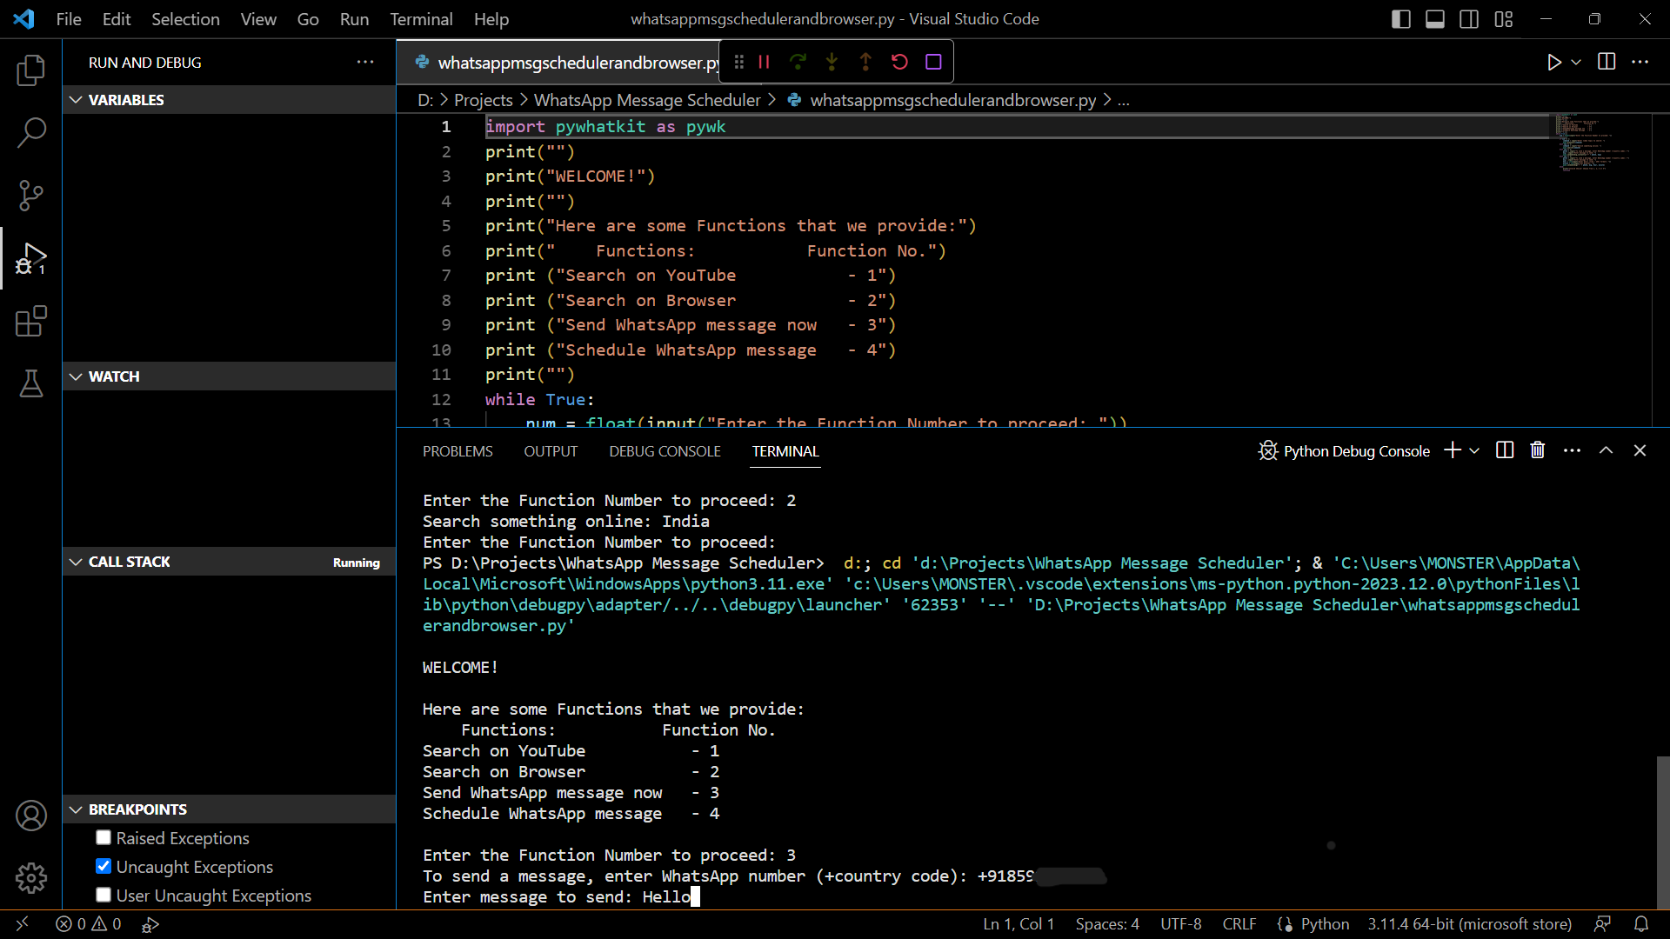1670x939 pixels.
Task: Open the Run menu
Action: pos(353,18)
